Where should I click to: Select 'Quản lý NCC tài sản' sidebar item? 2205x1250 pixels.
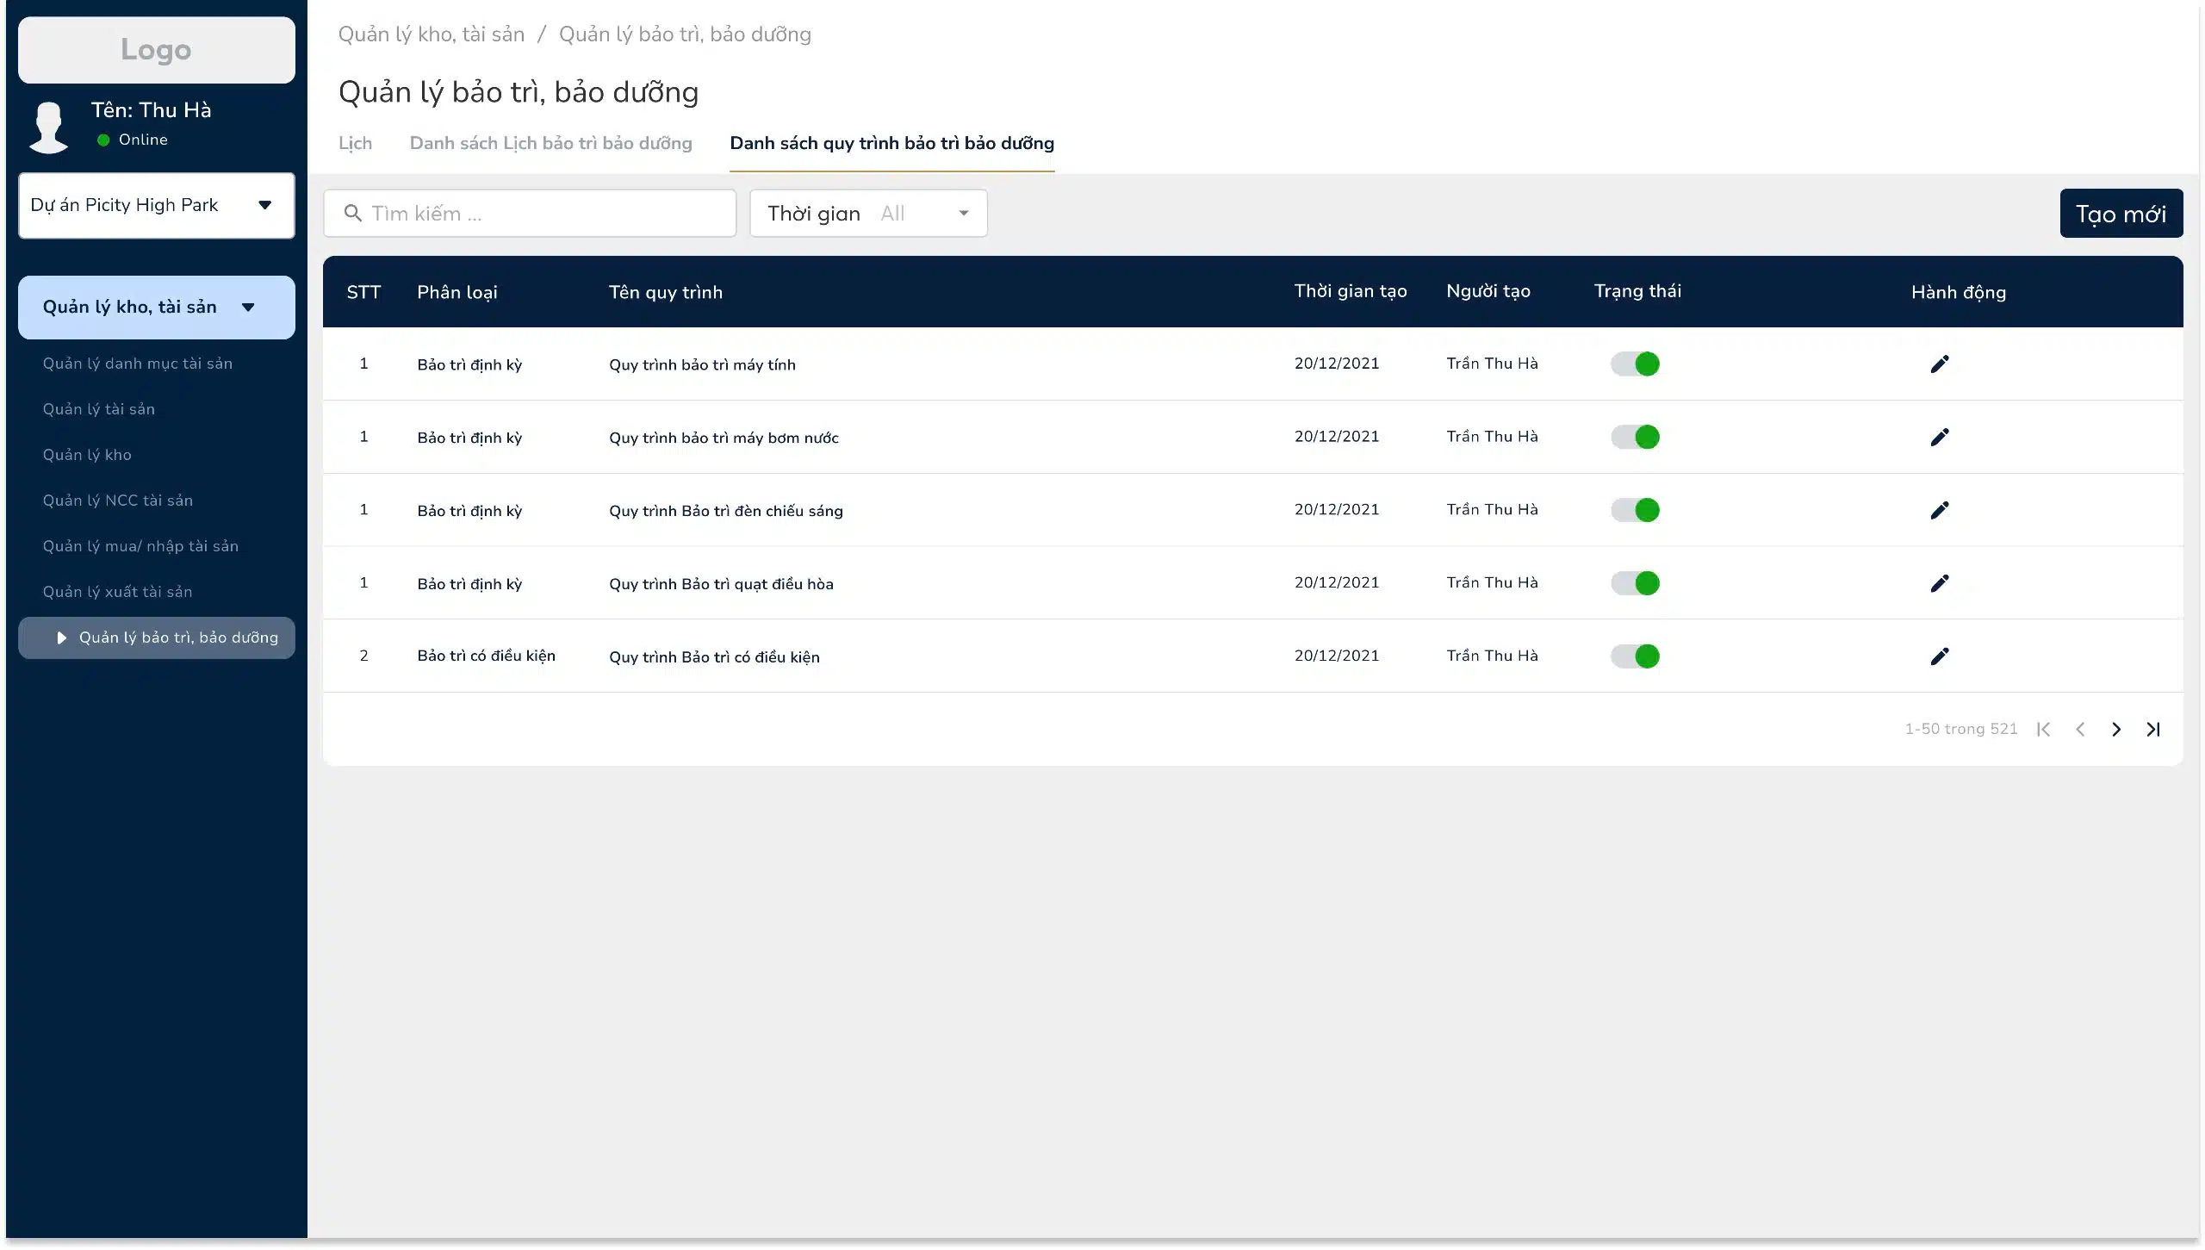tap(118, 501)
